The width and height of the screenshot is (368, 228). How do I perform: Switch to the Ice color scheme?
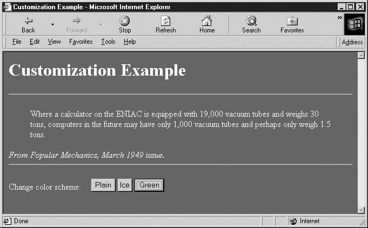click(124, 185)
